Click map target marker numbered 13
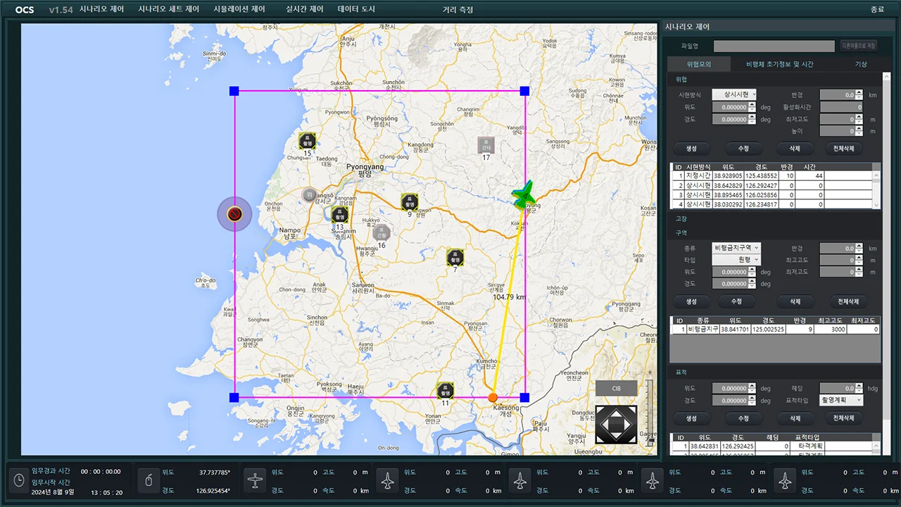 coord(340,215)
